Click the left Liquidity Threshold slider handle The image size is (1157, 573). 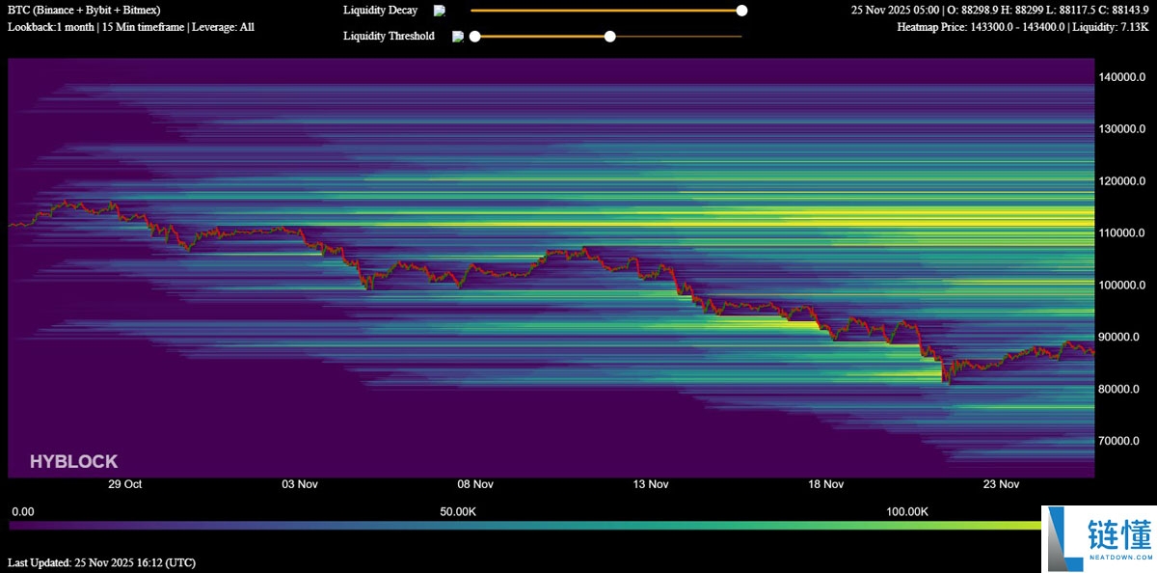pyautogui.click(x=474, y=37)
